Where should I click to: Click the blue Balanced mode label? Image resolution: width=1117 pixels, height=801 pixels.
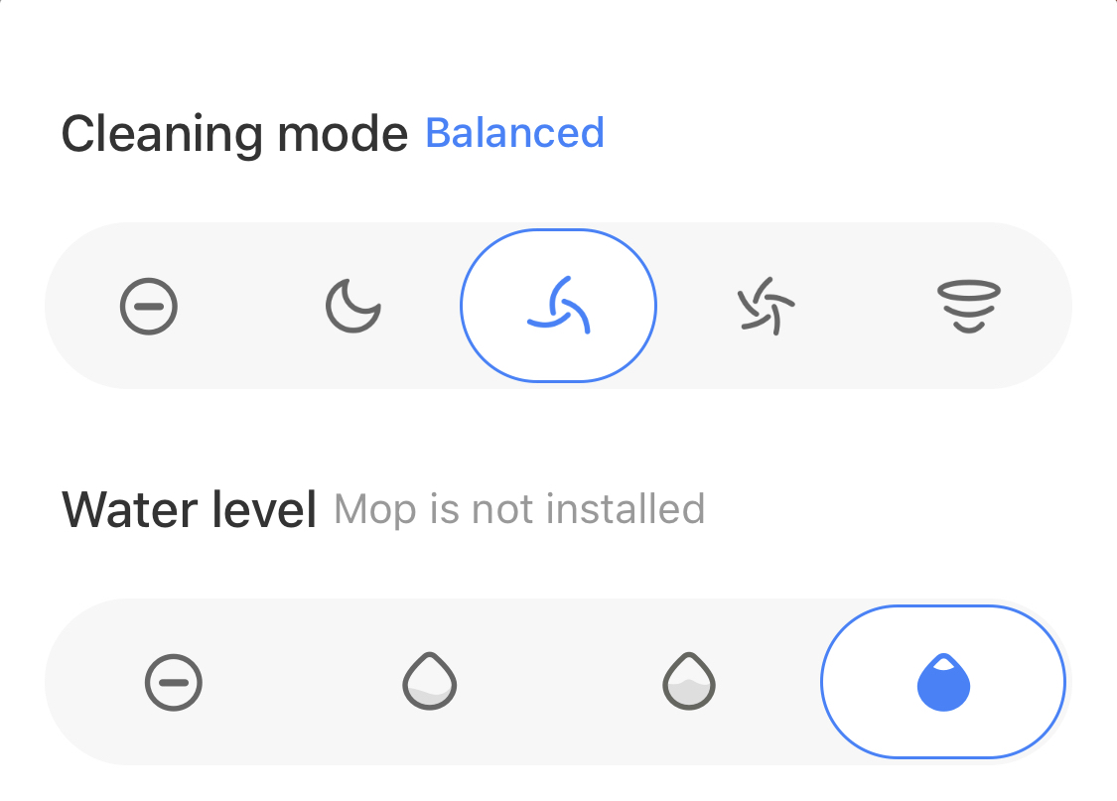pyautogui.click(x=514, y=132)
